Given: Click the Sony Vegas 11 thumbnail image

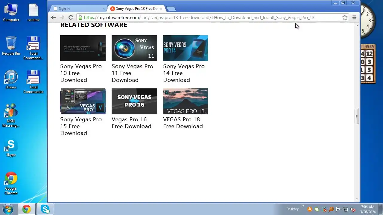Looking at the screenshot, I should click(134, 48).
